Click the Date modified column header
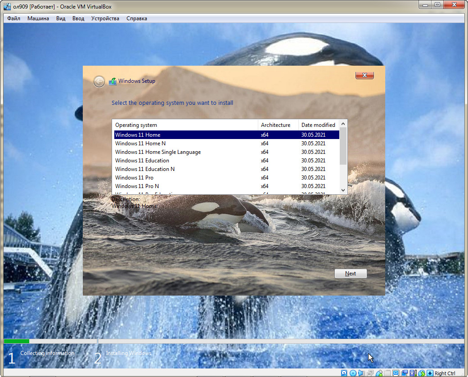This screenshot has height=377, width=468. pos(318,125)
